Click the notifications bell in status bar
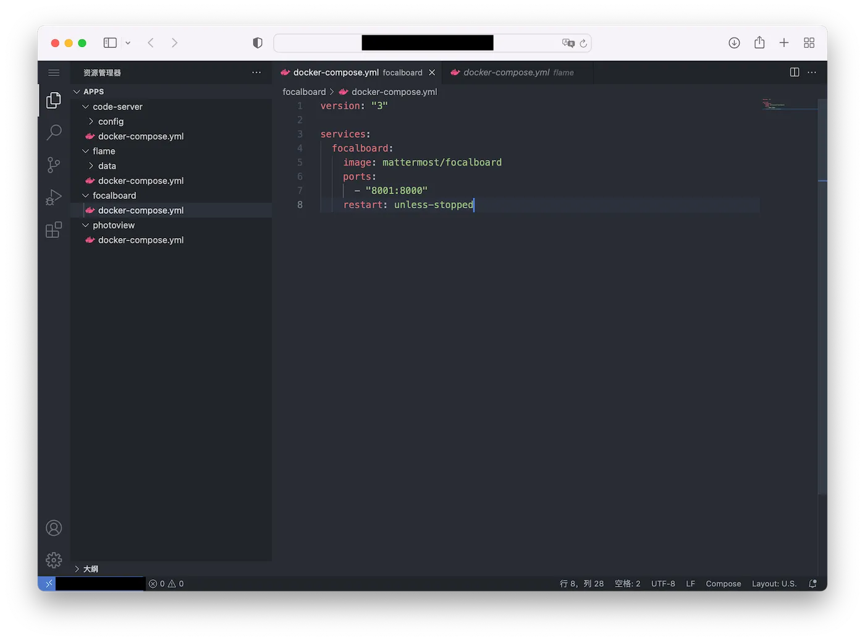This screenshot has width=865, height=641. point(812,584)
